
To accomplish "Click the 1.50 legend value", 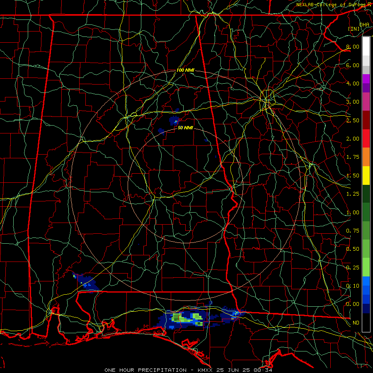I will tap(353, 176).
